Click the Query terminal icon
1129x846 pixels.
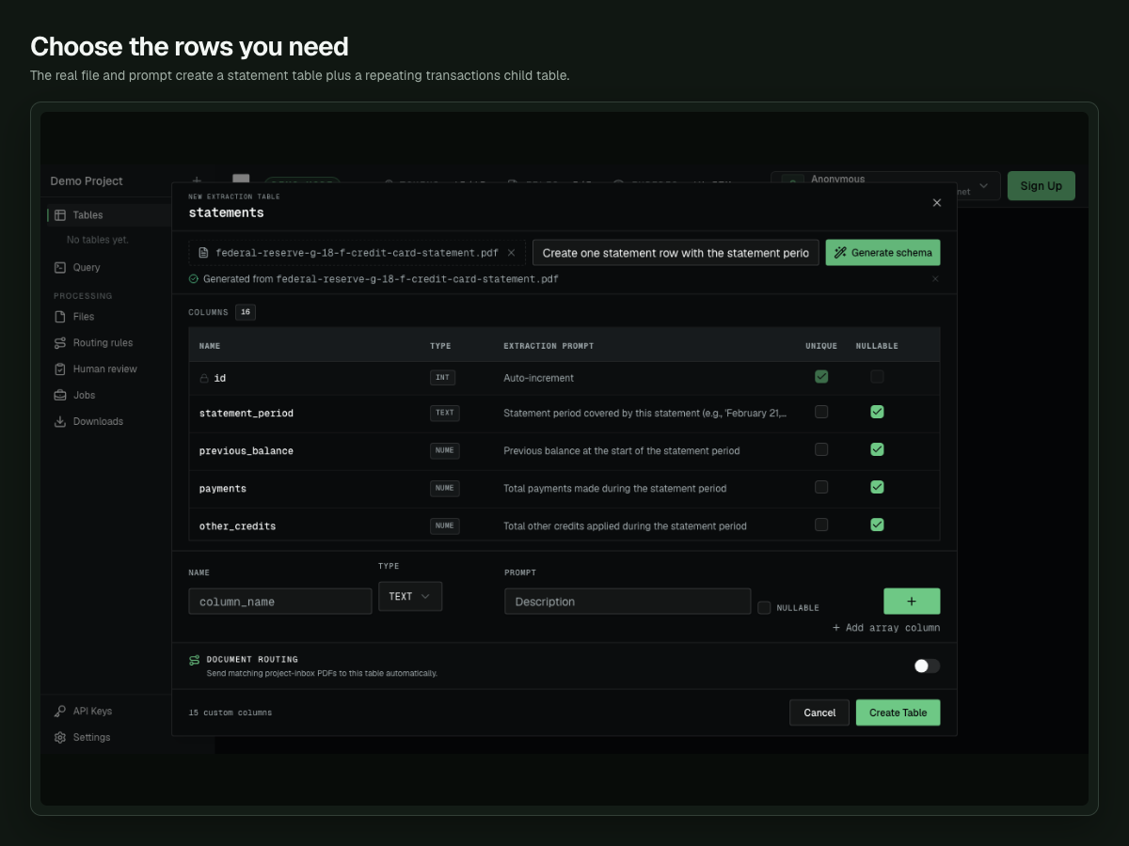(x=60, y=268)
